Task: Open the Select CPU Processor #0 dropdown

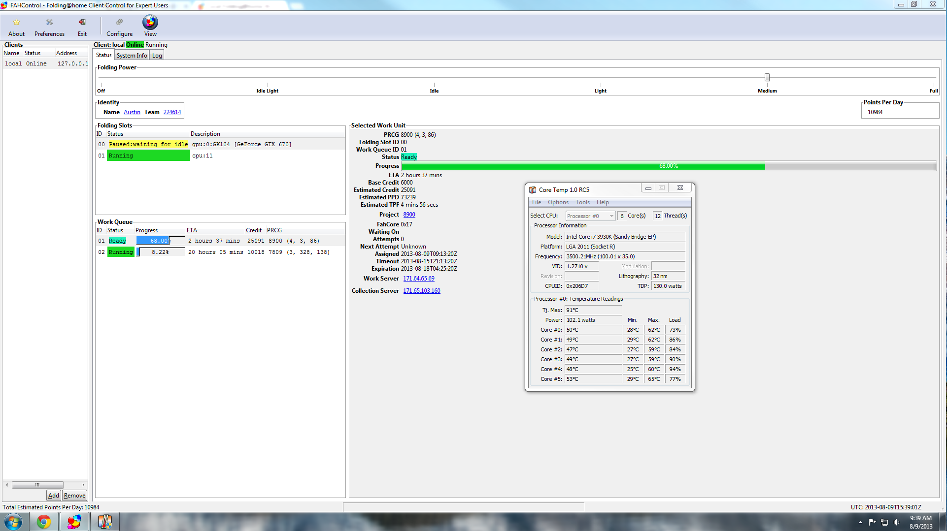Action: (590, 216)
